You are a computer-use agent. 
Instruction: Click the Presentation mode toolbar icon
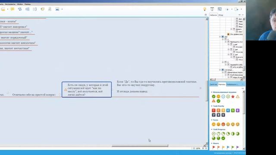coord(212,9)
